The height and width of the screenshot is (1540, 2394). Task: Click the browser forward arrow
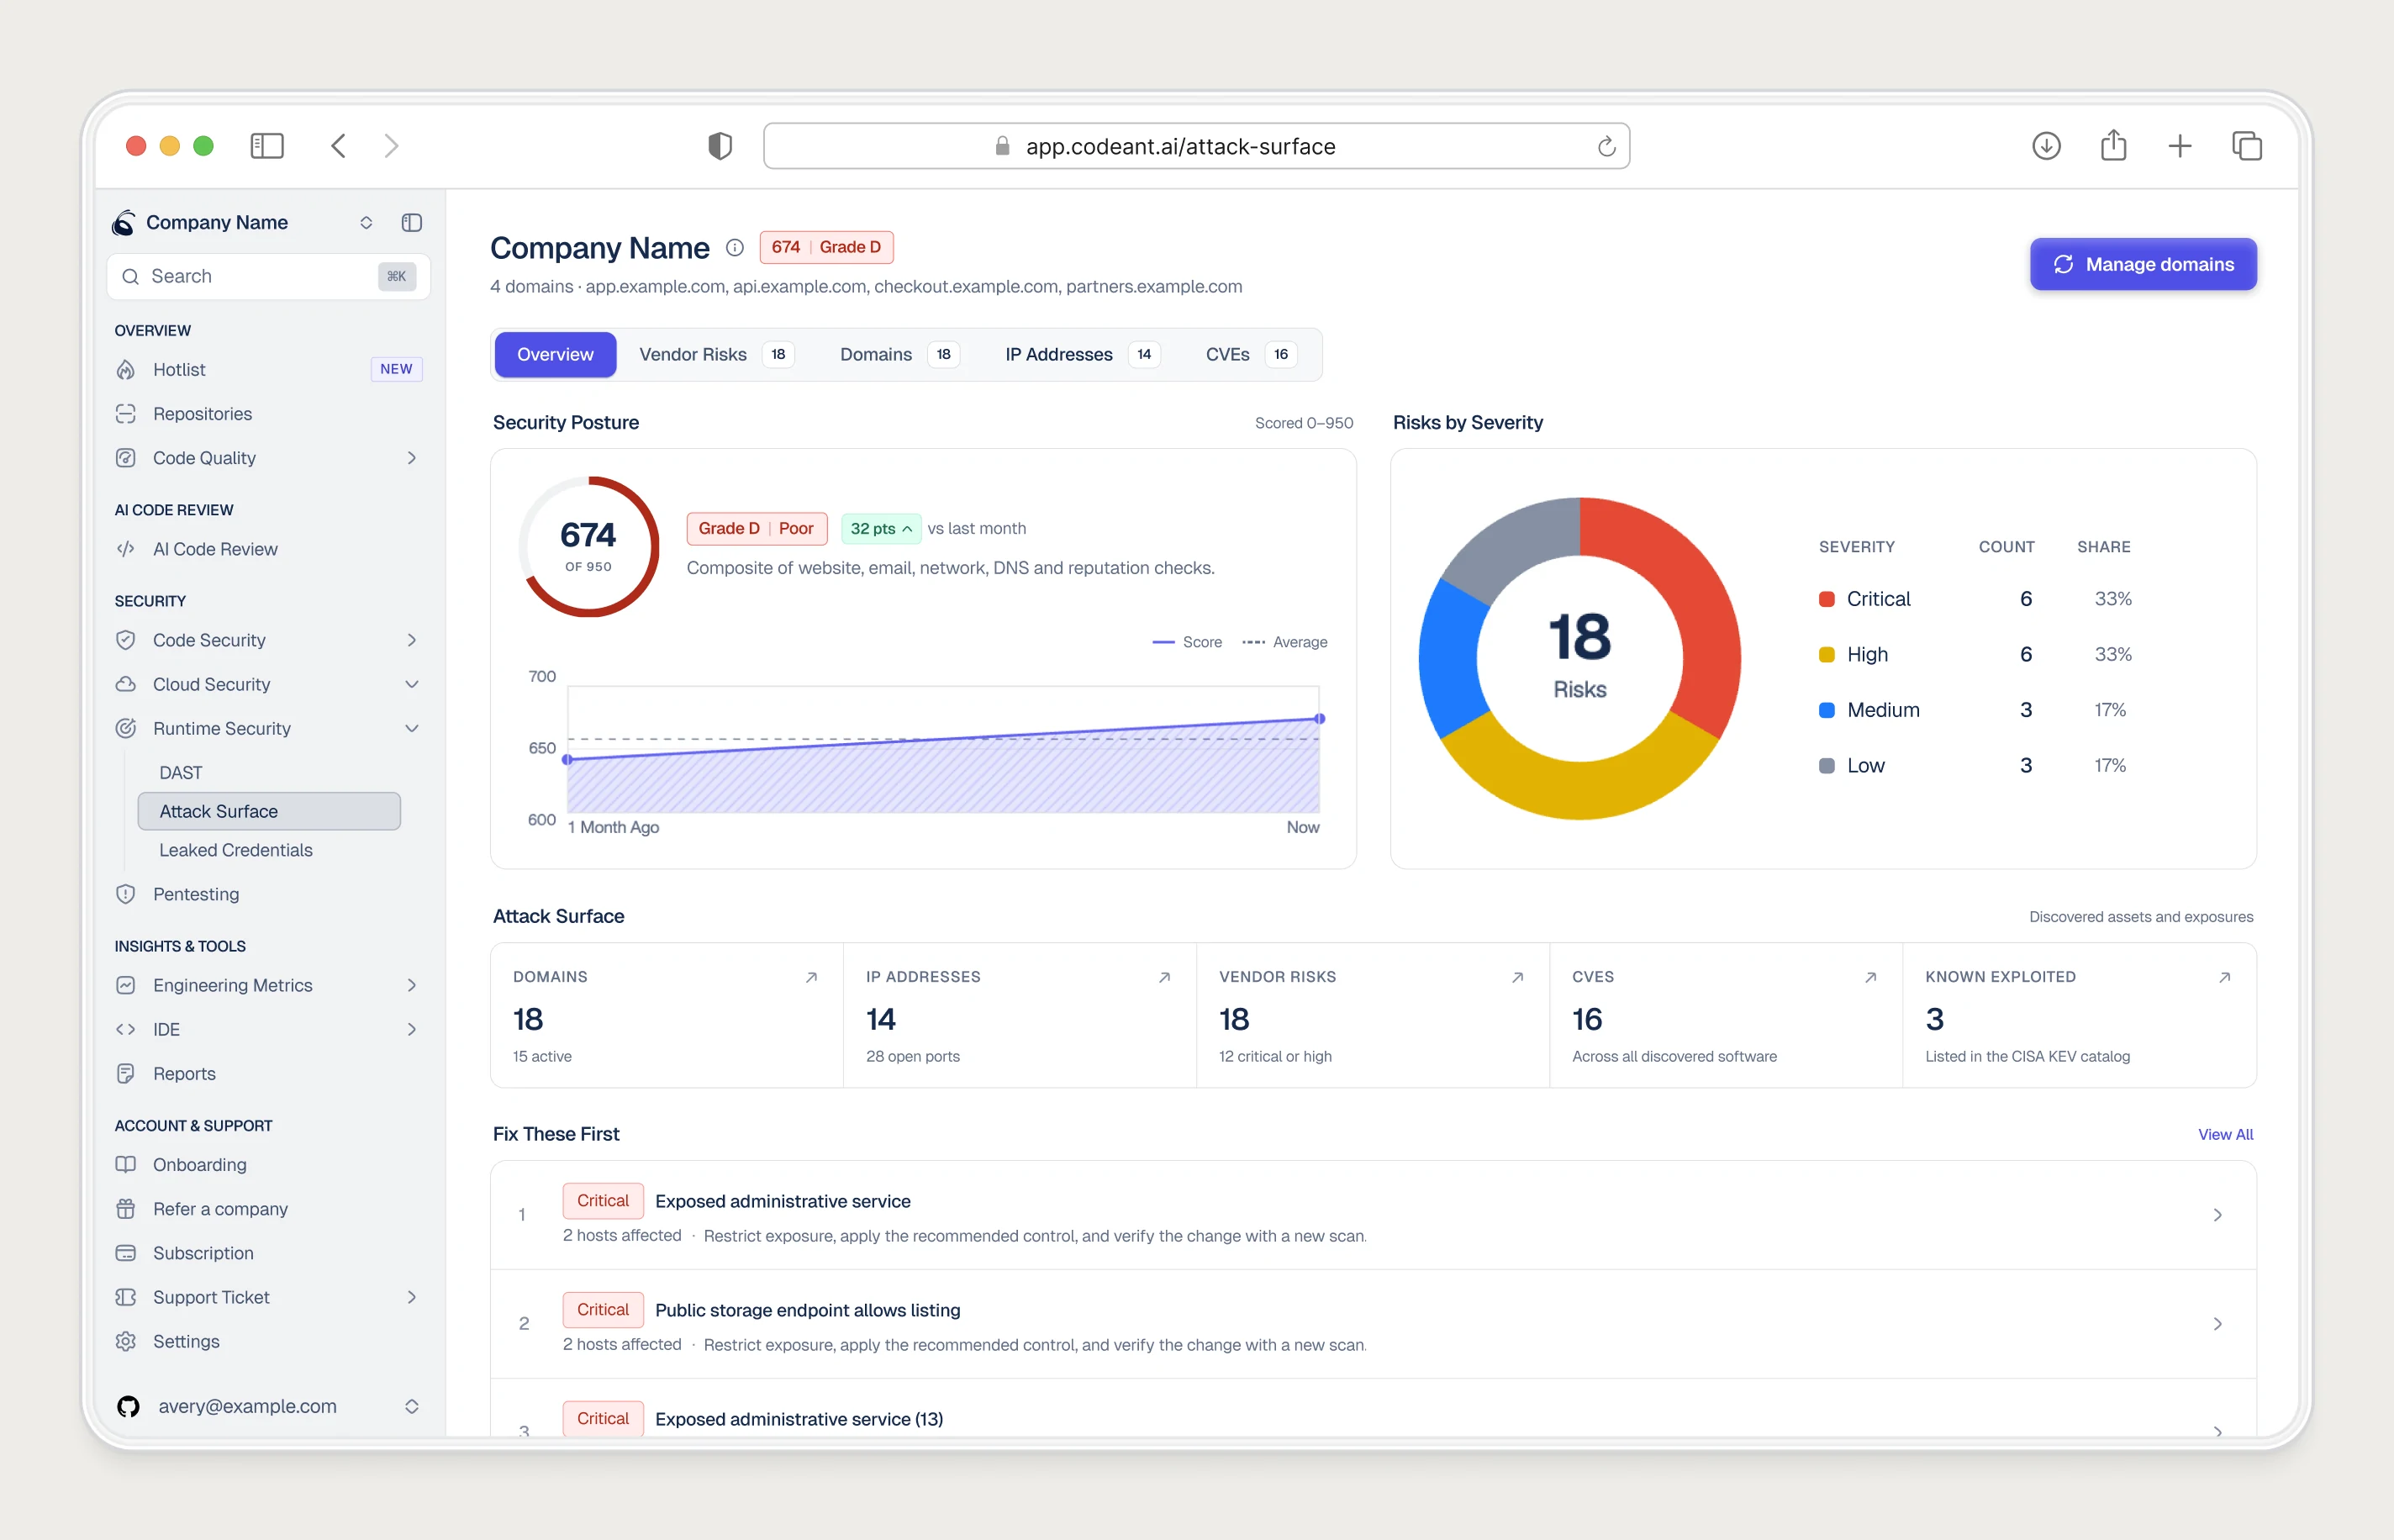pos(391,146)
